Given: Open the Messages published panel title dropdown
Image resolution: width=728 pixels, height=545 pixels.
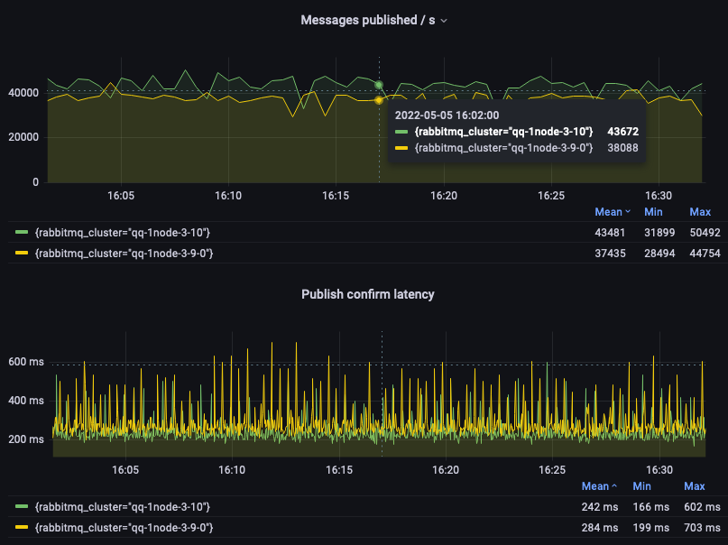Looking at the screenshot, I should click(x=373, y=21).
